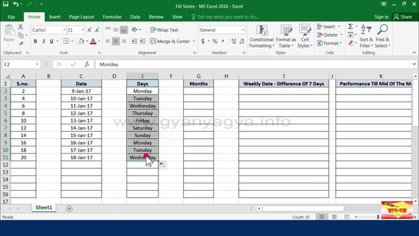419x236 pixels.
Task: Collapse the ribbon with the chevron
Action: [x=414, y=52]
